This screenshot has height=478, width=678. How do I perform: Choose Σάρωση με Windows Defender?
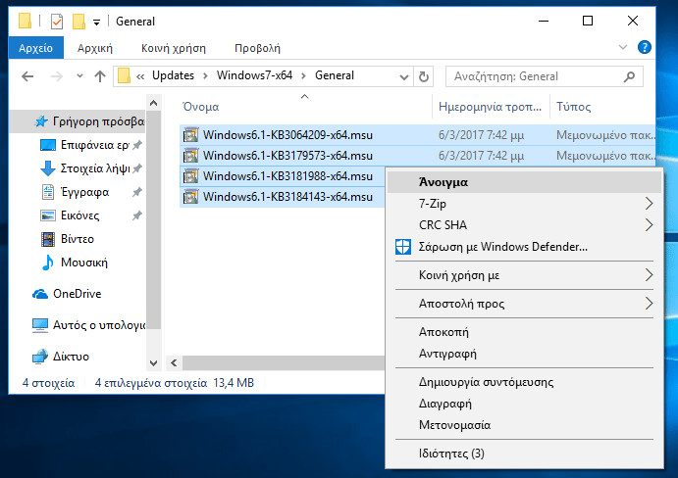(524, 247)
